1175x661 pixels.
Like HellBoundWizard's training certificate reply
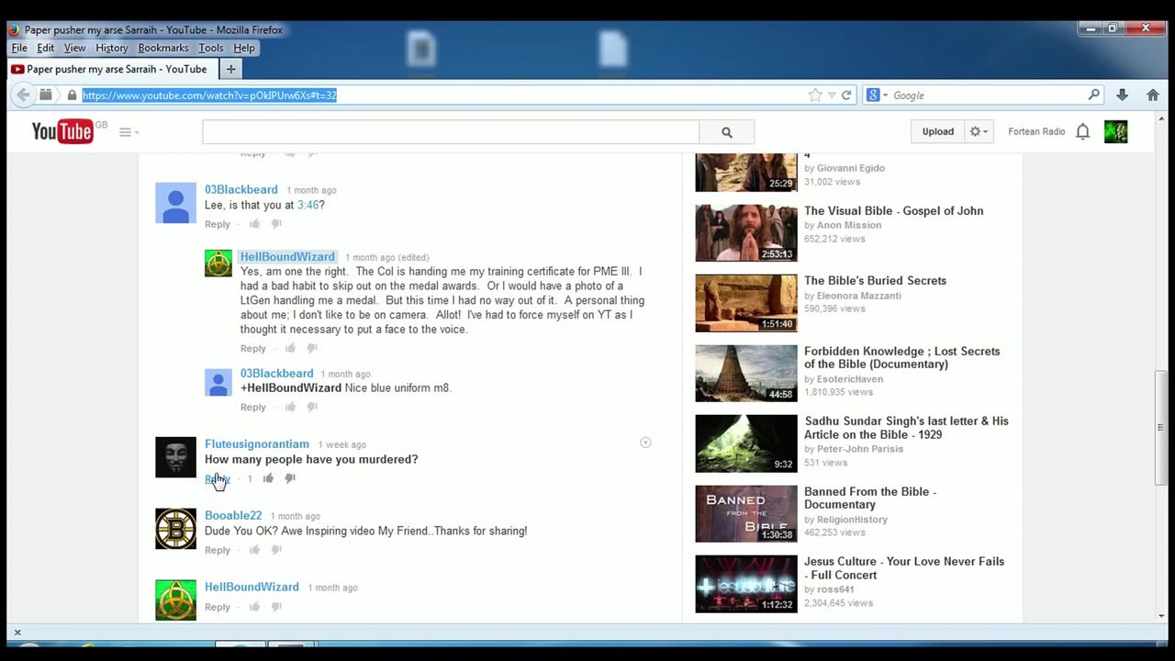click(x=290, y=348)
